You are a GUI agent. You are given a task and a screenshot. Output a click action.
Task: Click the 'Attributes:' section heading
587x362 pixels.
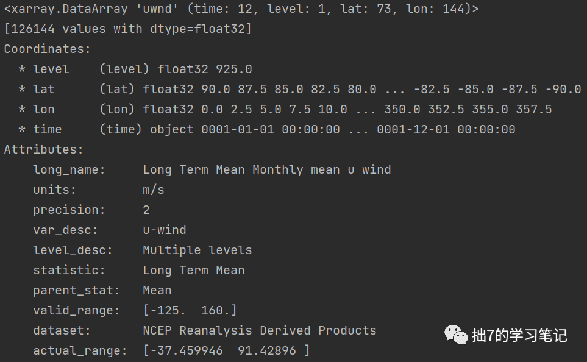43,149
